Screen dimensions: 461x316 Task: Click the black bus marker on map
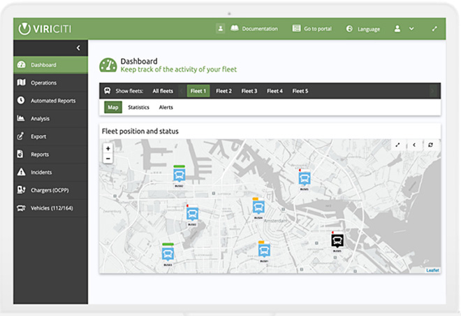tap(337, 242)
